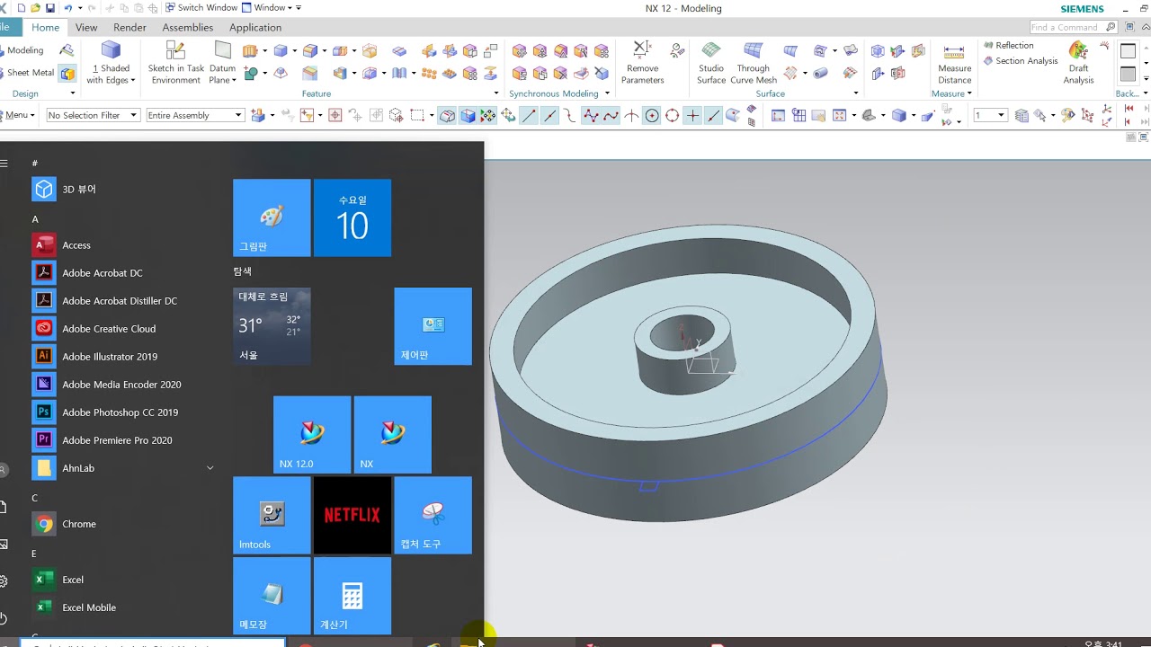Launch the lmtools tile
This screenshot has height=647, width=1151.
(272, 515)
